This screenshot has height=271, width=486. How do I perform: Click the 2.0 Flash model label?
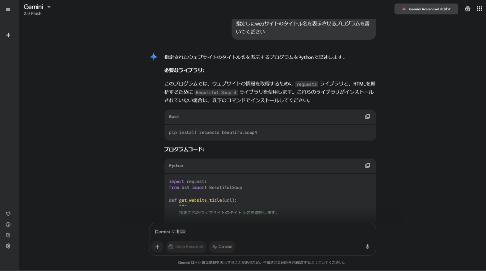33,14
